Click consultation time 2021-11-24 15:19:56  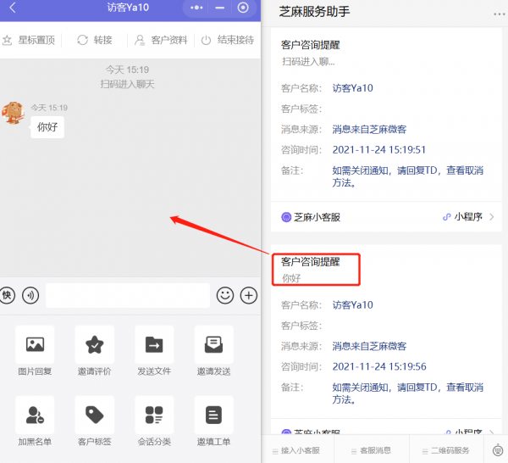pos(379,366)
